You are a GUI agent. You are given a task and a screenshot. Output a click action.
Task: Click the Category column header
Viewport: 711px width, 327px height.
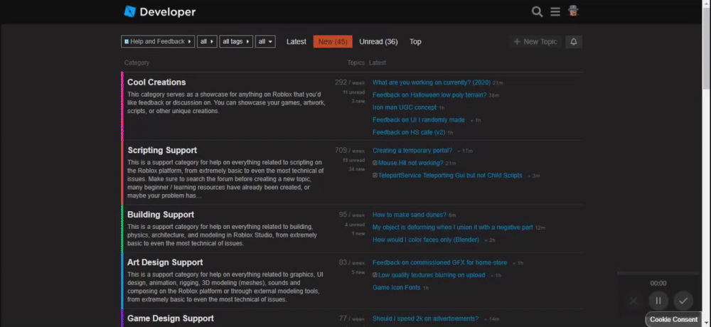(x=137, y=63)
